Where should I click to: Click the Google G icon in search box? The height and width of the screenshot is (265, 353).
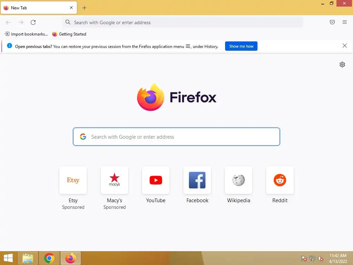point(83,137)
